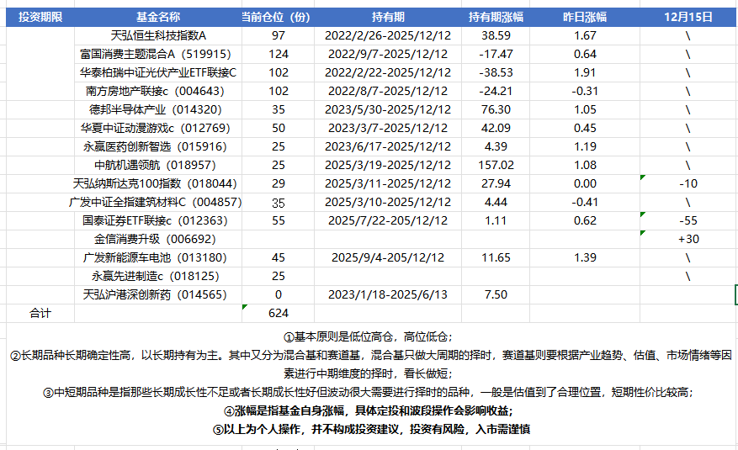Click yesterday change 1.39 cell

pos(585,257)
